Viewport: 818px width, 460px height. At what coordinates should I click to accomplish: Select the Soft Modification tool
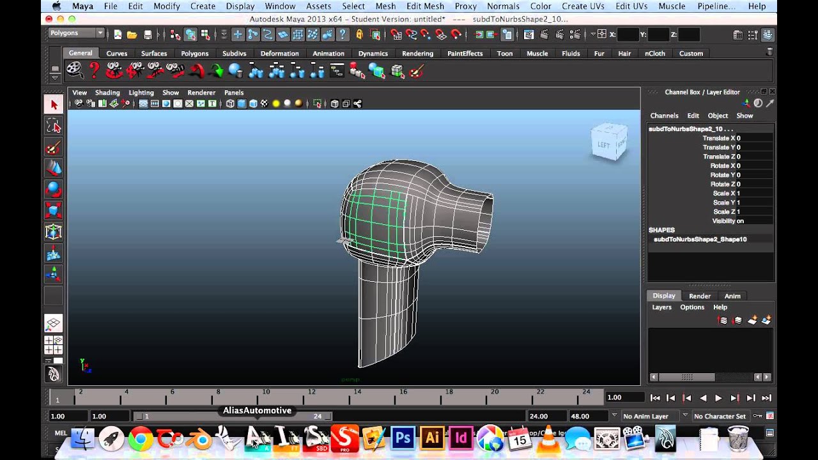click(54, 254)
